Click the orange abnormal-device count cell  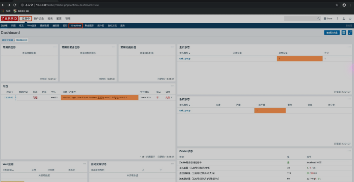[x=300, y=59]
